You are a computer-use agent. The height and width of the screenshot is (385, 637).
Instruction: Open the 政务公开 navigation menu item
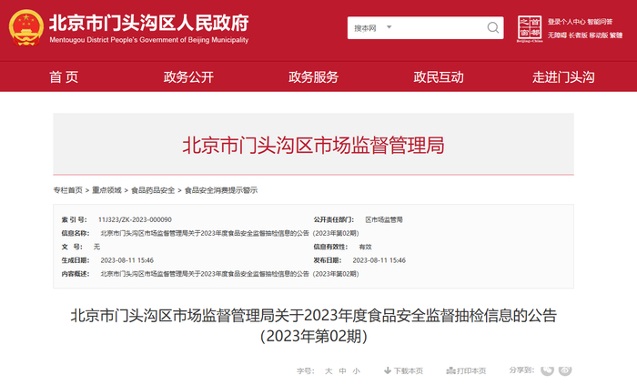pyautogui.click(x=188, y=76)
